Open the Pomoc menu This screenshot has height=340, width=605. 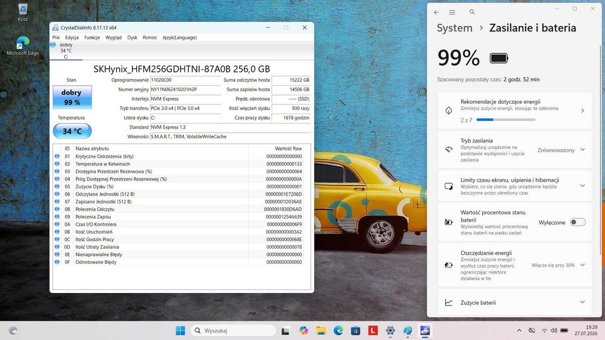pos(149,37)
